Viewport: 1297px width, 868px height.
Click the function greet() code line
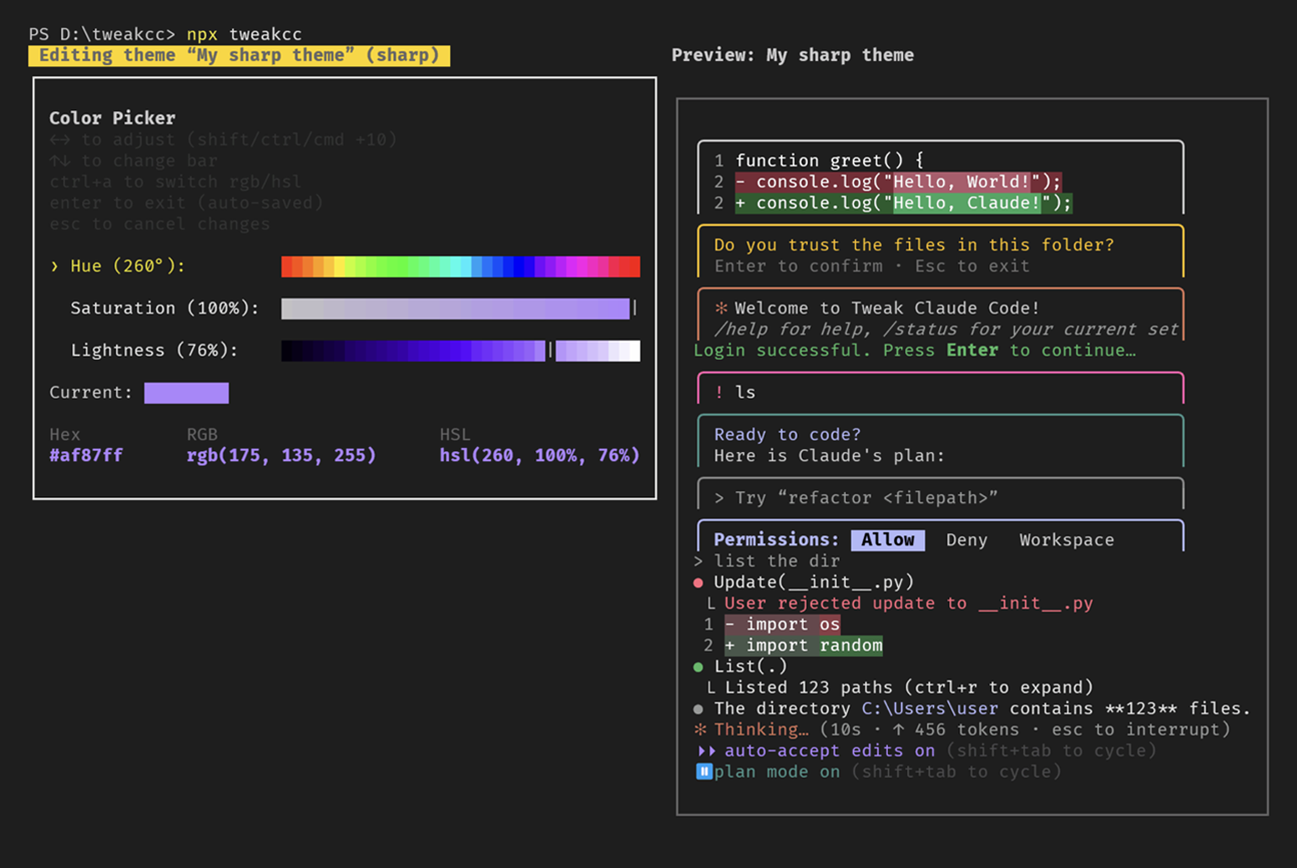point(830,160)
